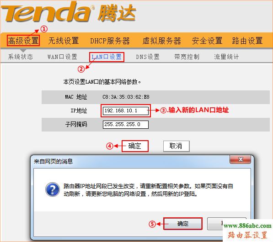Click the IP地址 input field

(x=126, y=111)
